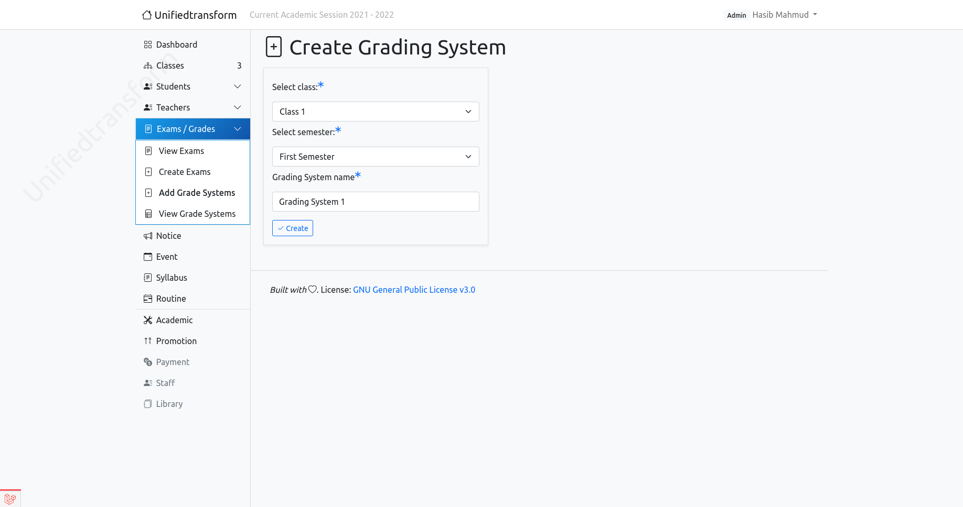Focus the Grading System name field

[376, 202]
